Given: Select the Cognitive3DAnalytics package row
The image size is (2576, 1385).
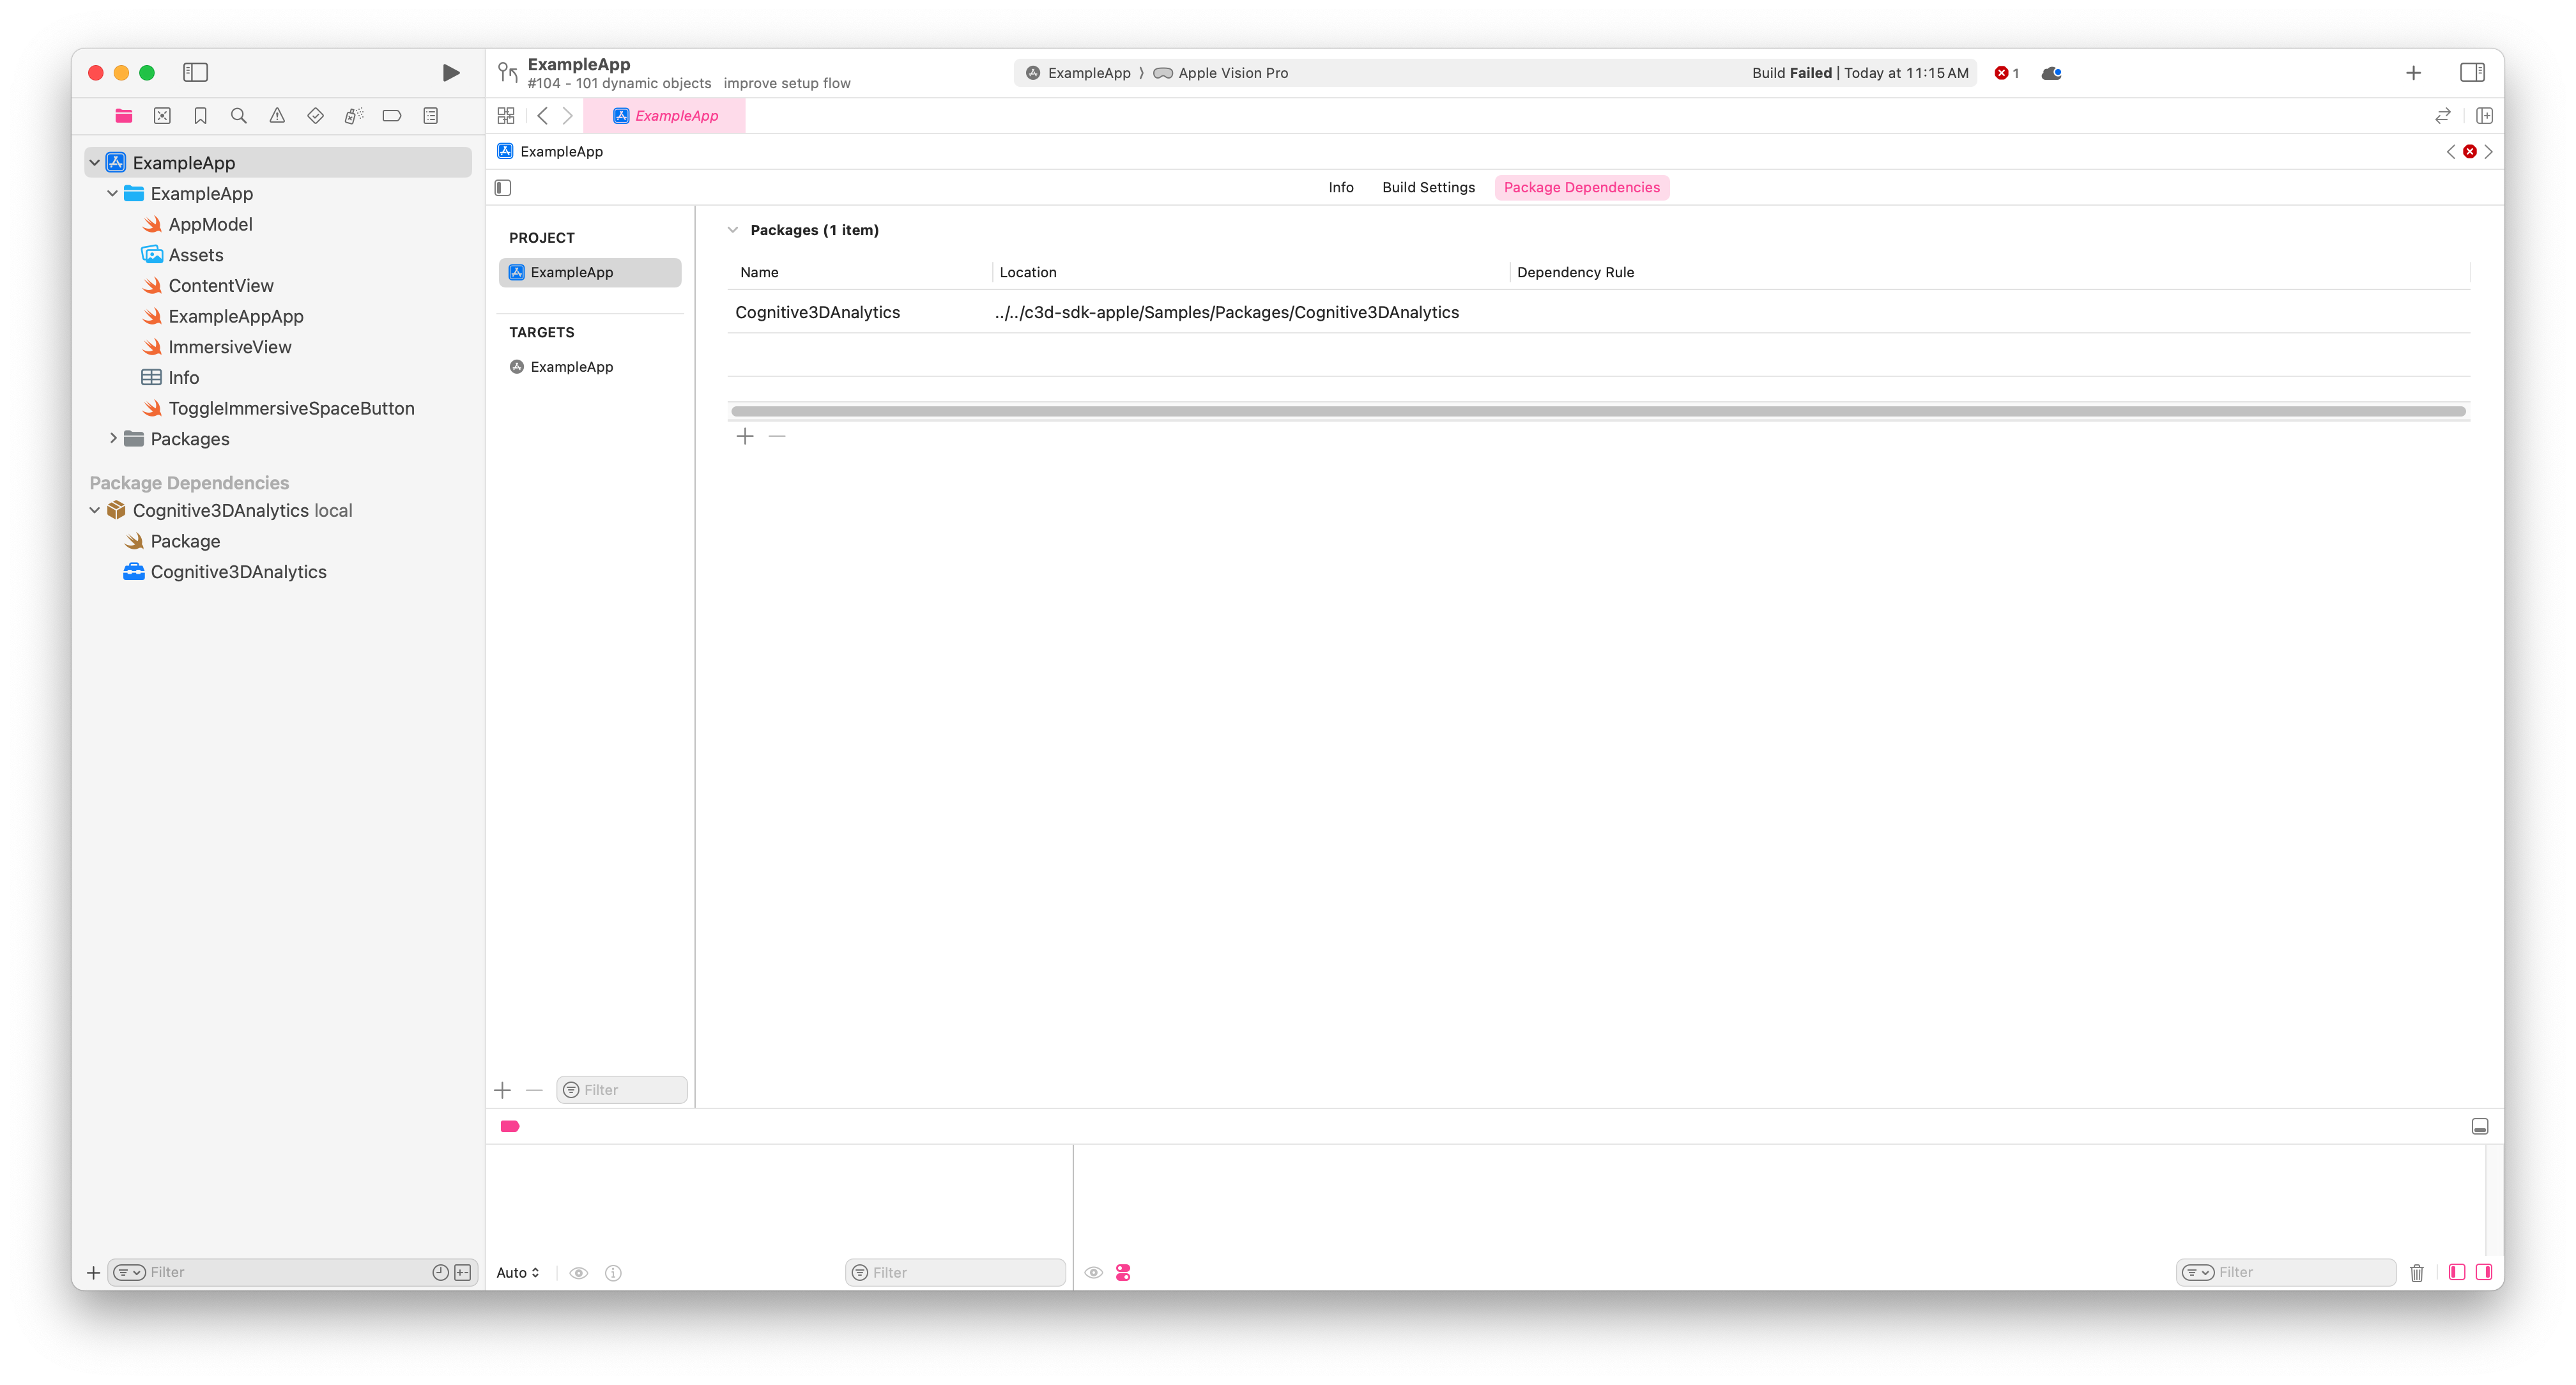Looking at the screenshot, I should pyautogui.click(x=1598, y=312).
